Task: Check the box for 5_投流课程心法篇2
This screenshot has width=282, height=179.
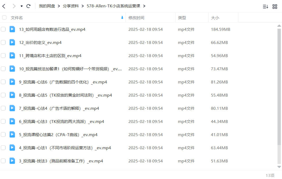Action: coord(3,135)
